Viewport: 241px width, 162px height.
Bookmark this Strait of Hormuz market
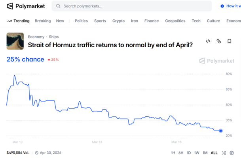[x=230, y=41]
